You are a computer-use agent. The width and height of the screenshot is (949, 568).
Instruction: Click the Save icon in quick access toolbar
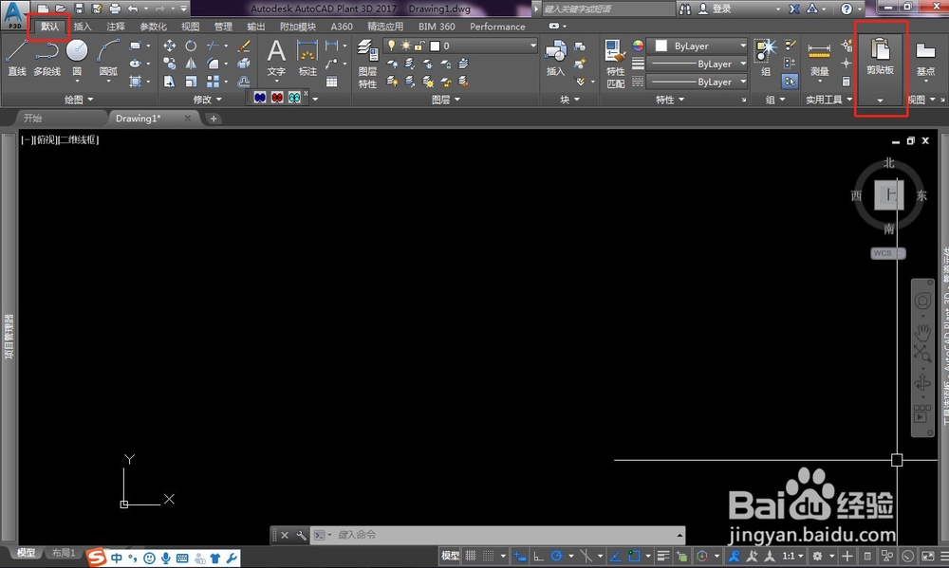[79, 9]
